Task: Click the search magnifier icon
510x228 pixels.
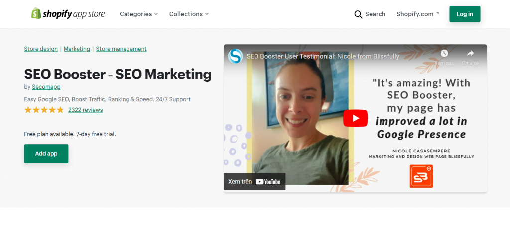Action: click(x=358, y=14)
